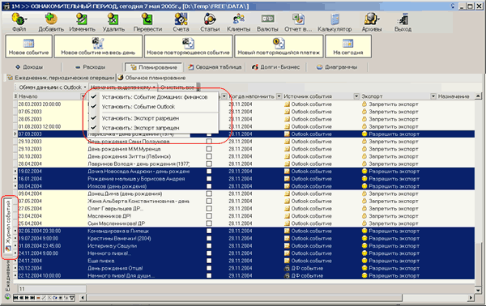Image resolution: width=486 pixels, height=306 pixels.
Task: Open the Назначить выделенному dropdown
Action: click(x=123, y=87)
